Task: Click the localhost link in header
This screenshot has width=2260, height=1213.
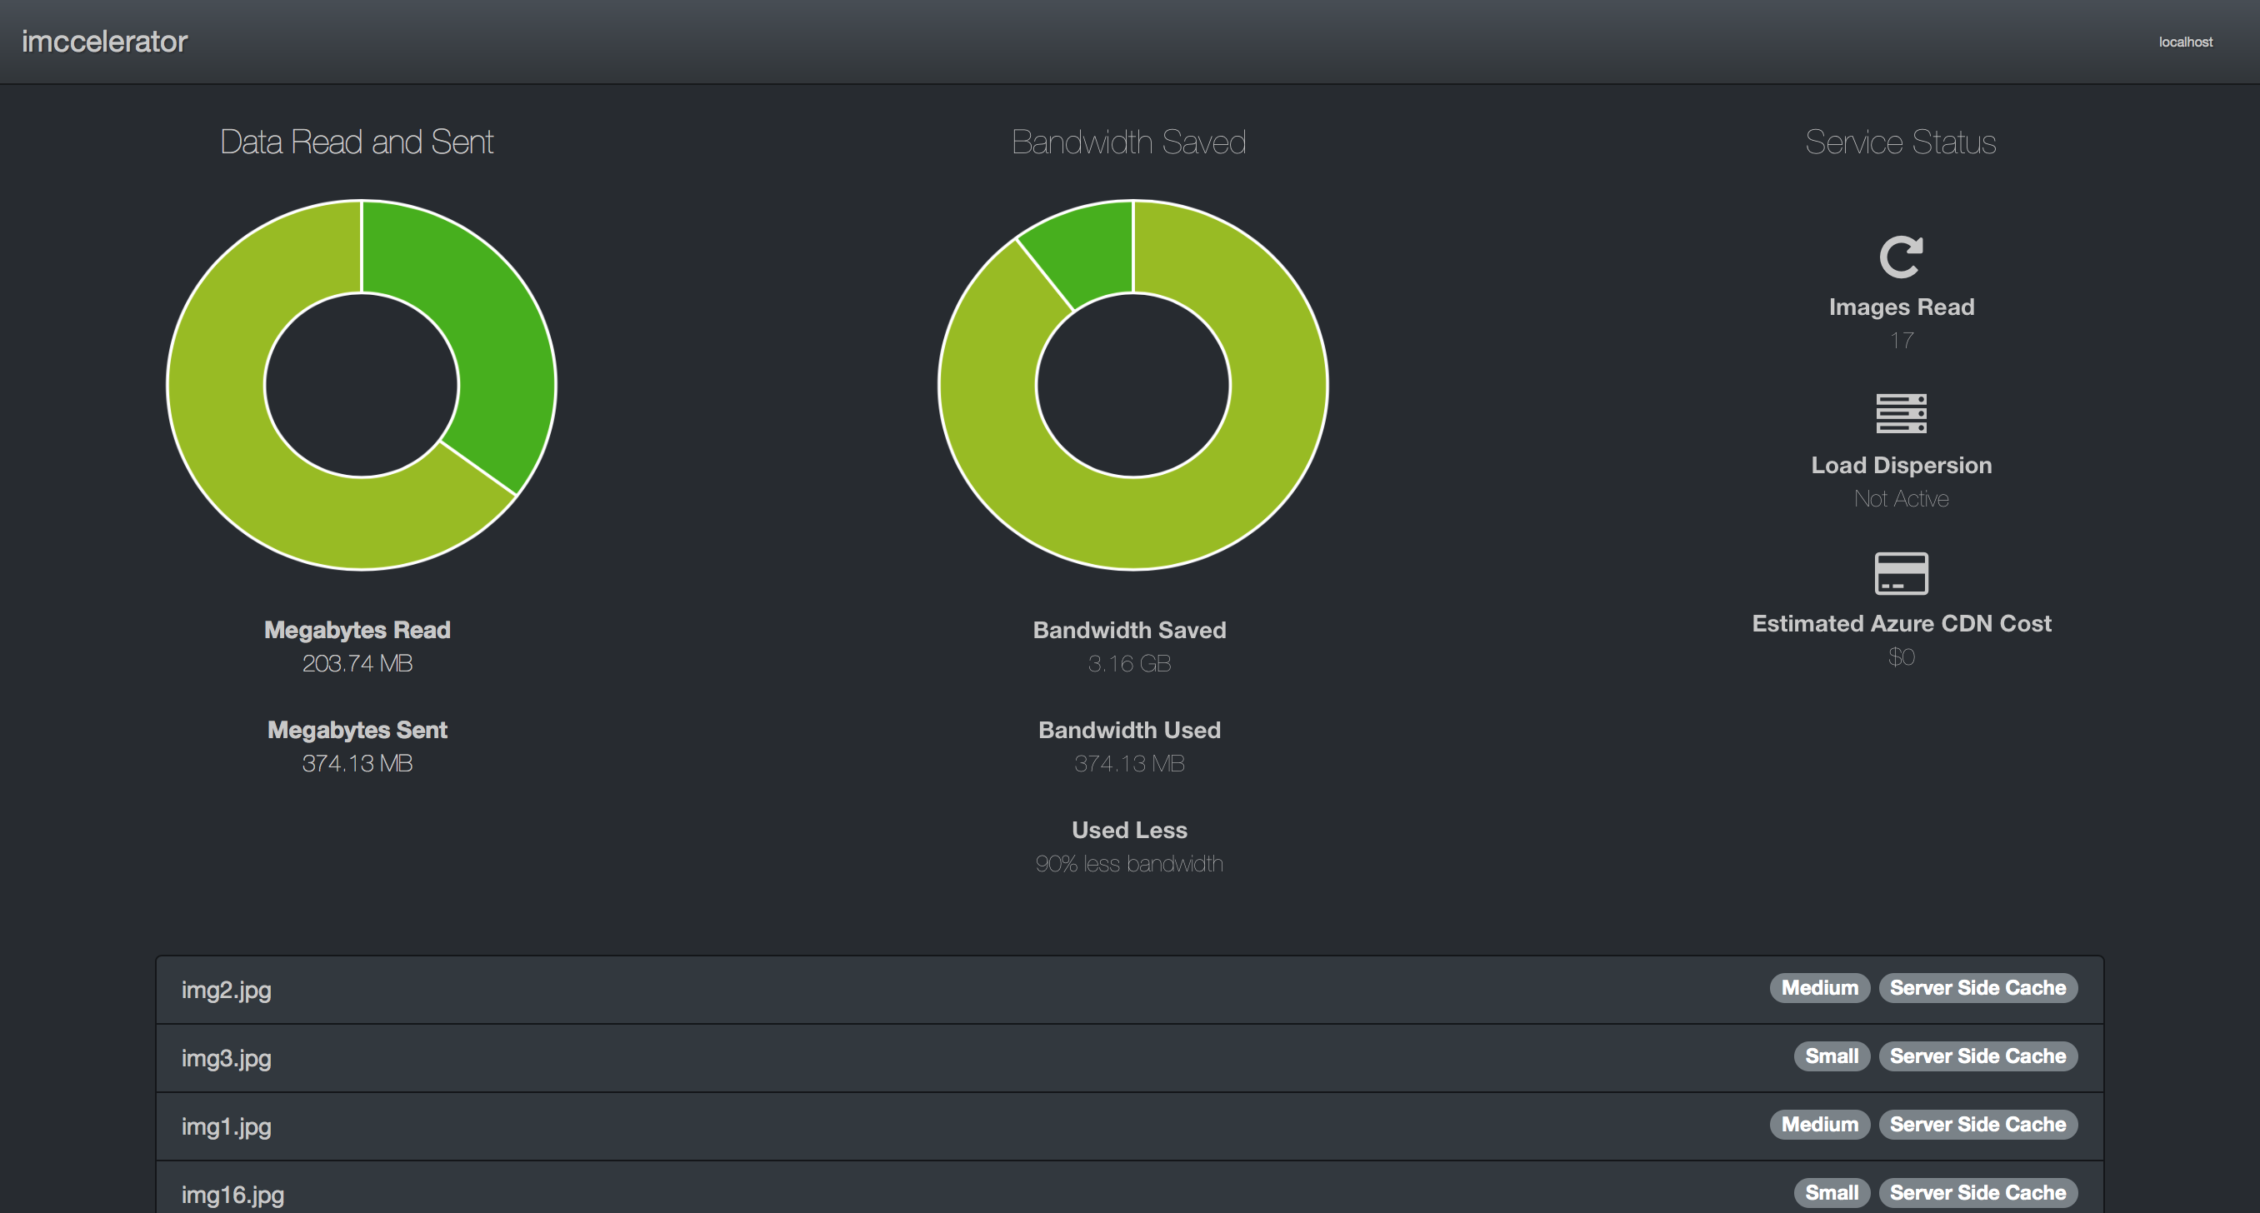Action: [2184, 41]
